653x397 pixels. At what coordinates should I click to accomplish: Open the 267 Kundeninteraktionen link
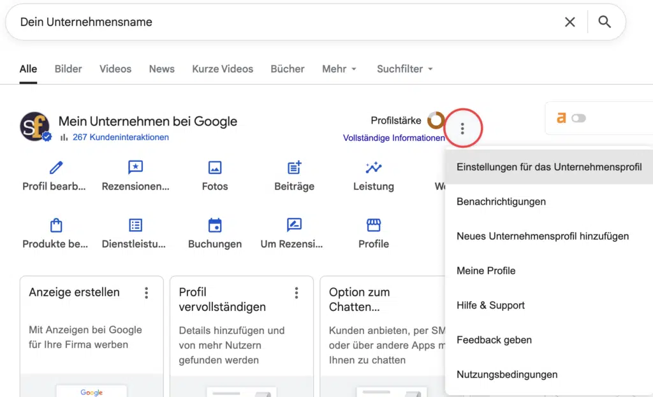[x=121, y=138]
